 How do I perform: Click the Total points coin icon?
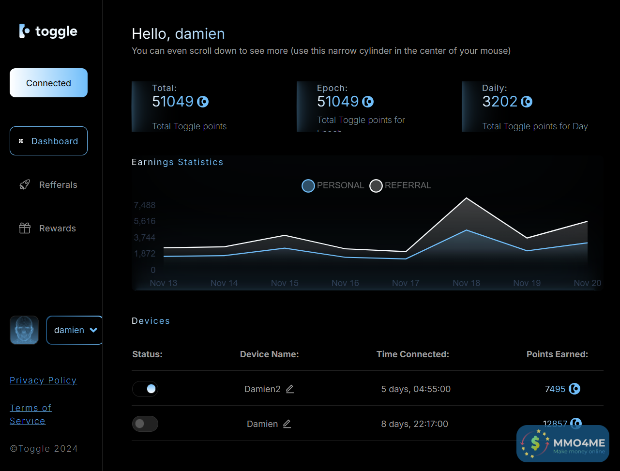tap(203, 102)
